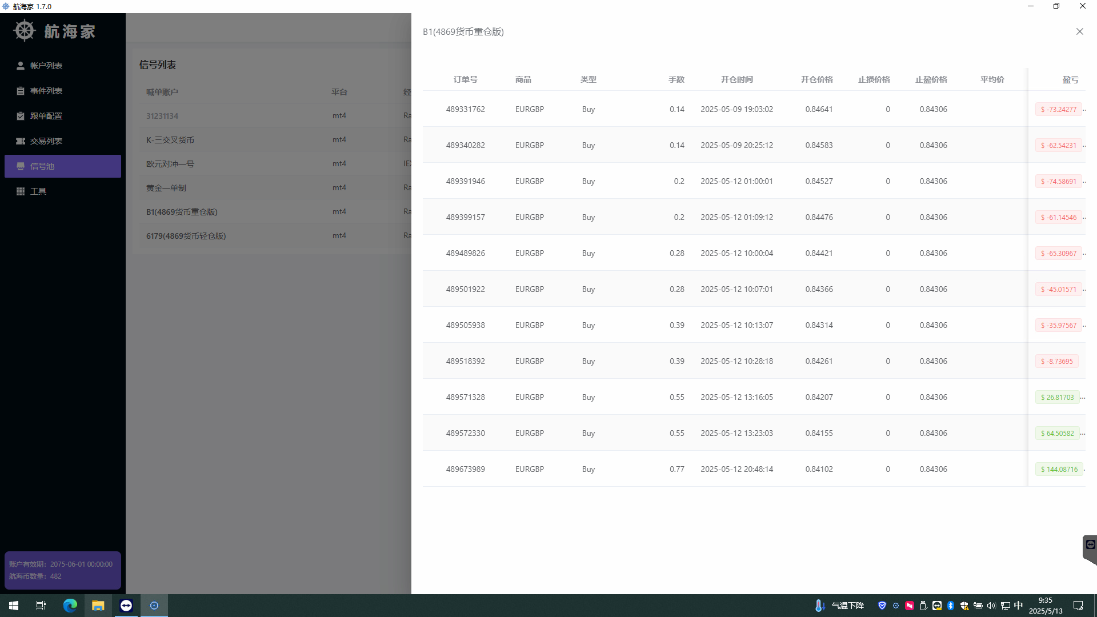This screenshot has width=1097, height=617.
Task: Open File Explorer from the taskbar
Action: tap(98, 606)
